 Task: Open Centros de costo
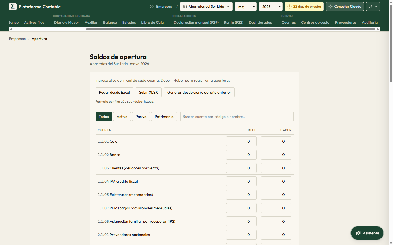315,22
